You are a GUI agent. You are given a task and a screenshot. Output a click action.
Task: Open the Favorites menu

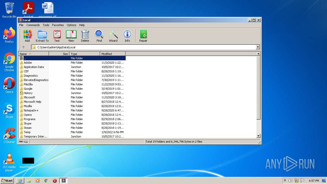58,25
